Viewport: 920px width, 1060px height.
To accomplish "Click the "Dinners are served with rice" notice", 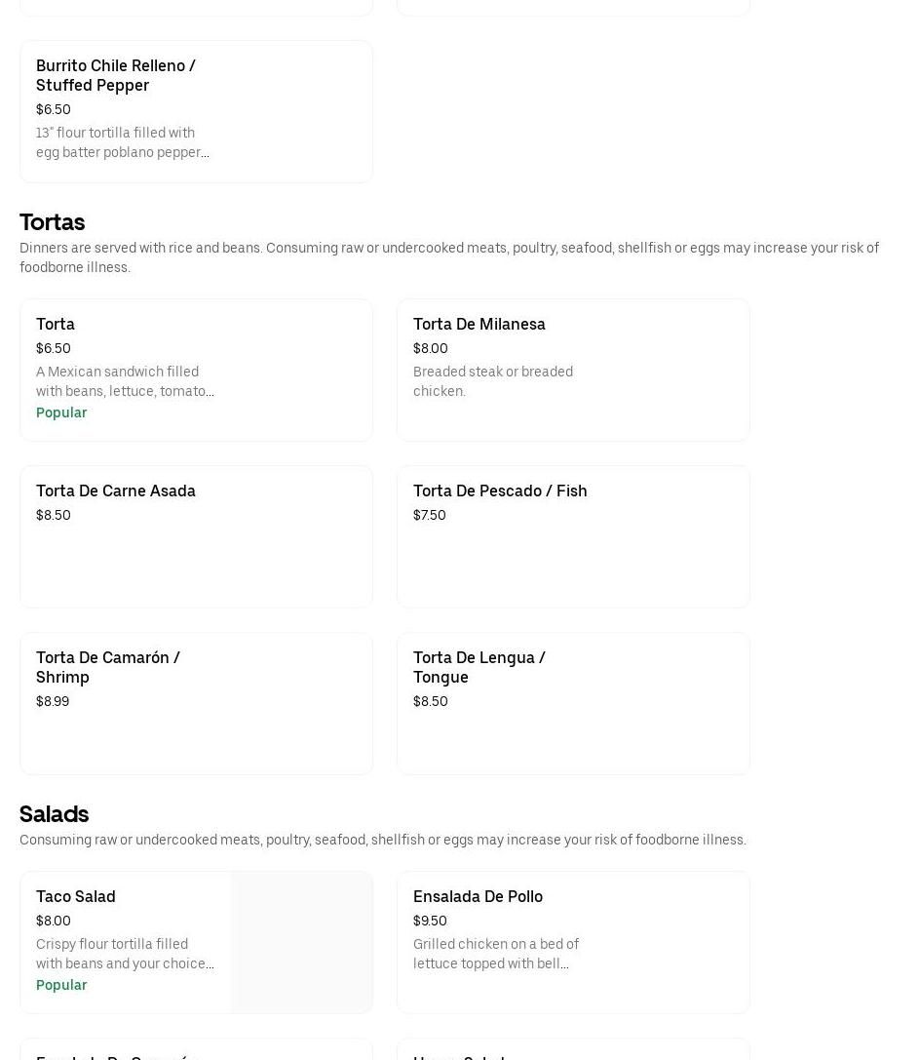I will 448,257.
